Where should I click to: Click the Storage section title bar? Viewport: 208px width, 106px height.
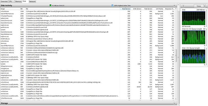coord(88,103)
